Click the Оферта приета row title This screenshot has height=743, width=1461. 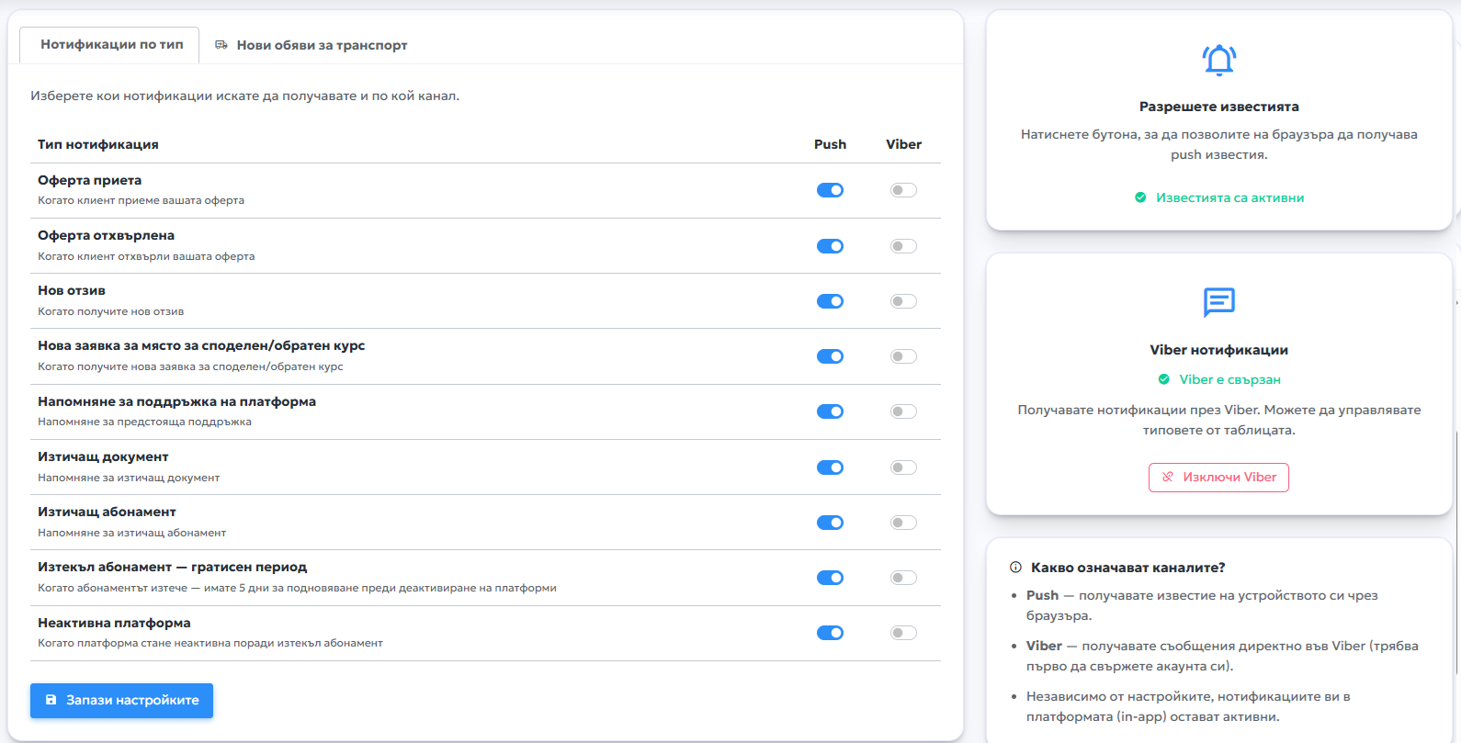pyautogui.click(x=90, y=180)
